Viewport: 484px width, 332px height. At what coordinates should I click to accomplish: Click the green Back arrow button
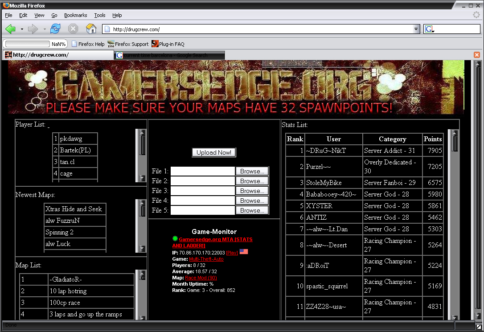(x=10, y=29)
